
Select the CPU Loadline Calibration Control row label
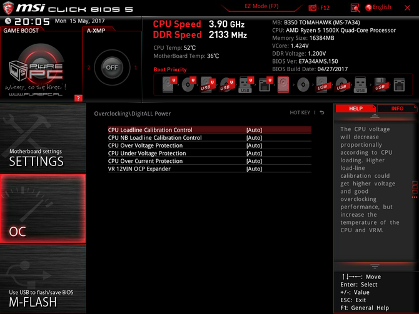click(x=150, y=130)
